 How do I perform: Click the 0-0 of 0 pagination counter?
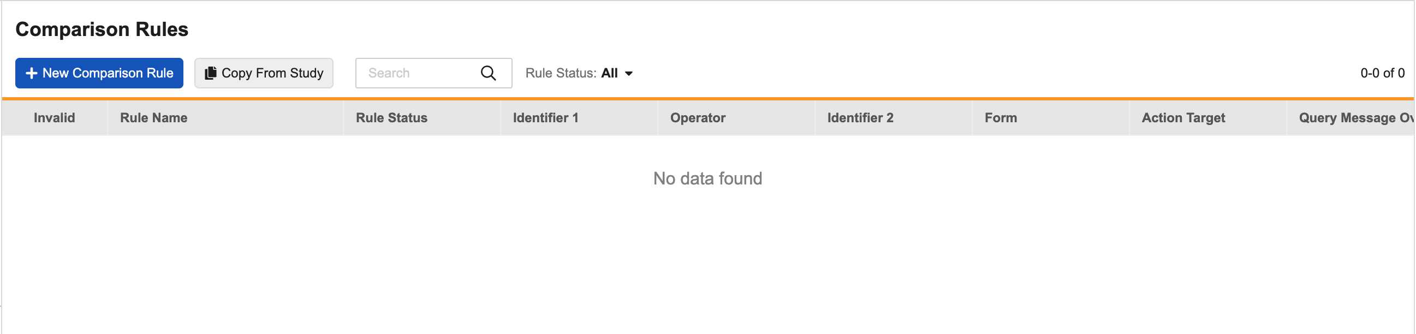[x=1382, y=73]
